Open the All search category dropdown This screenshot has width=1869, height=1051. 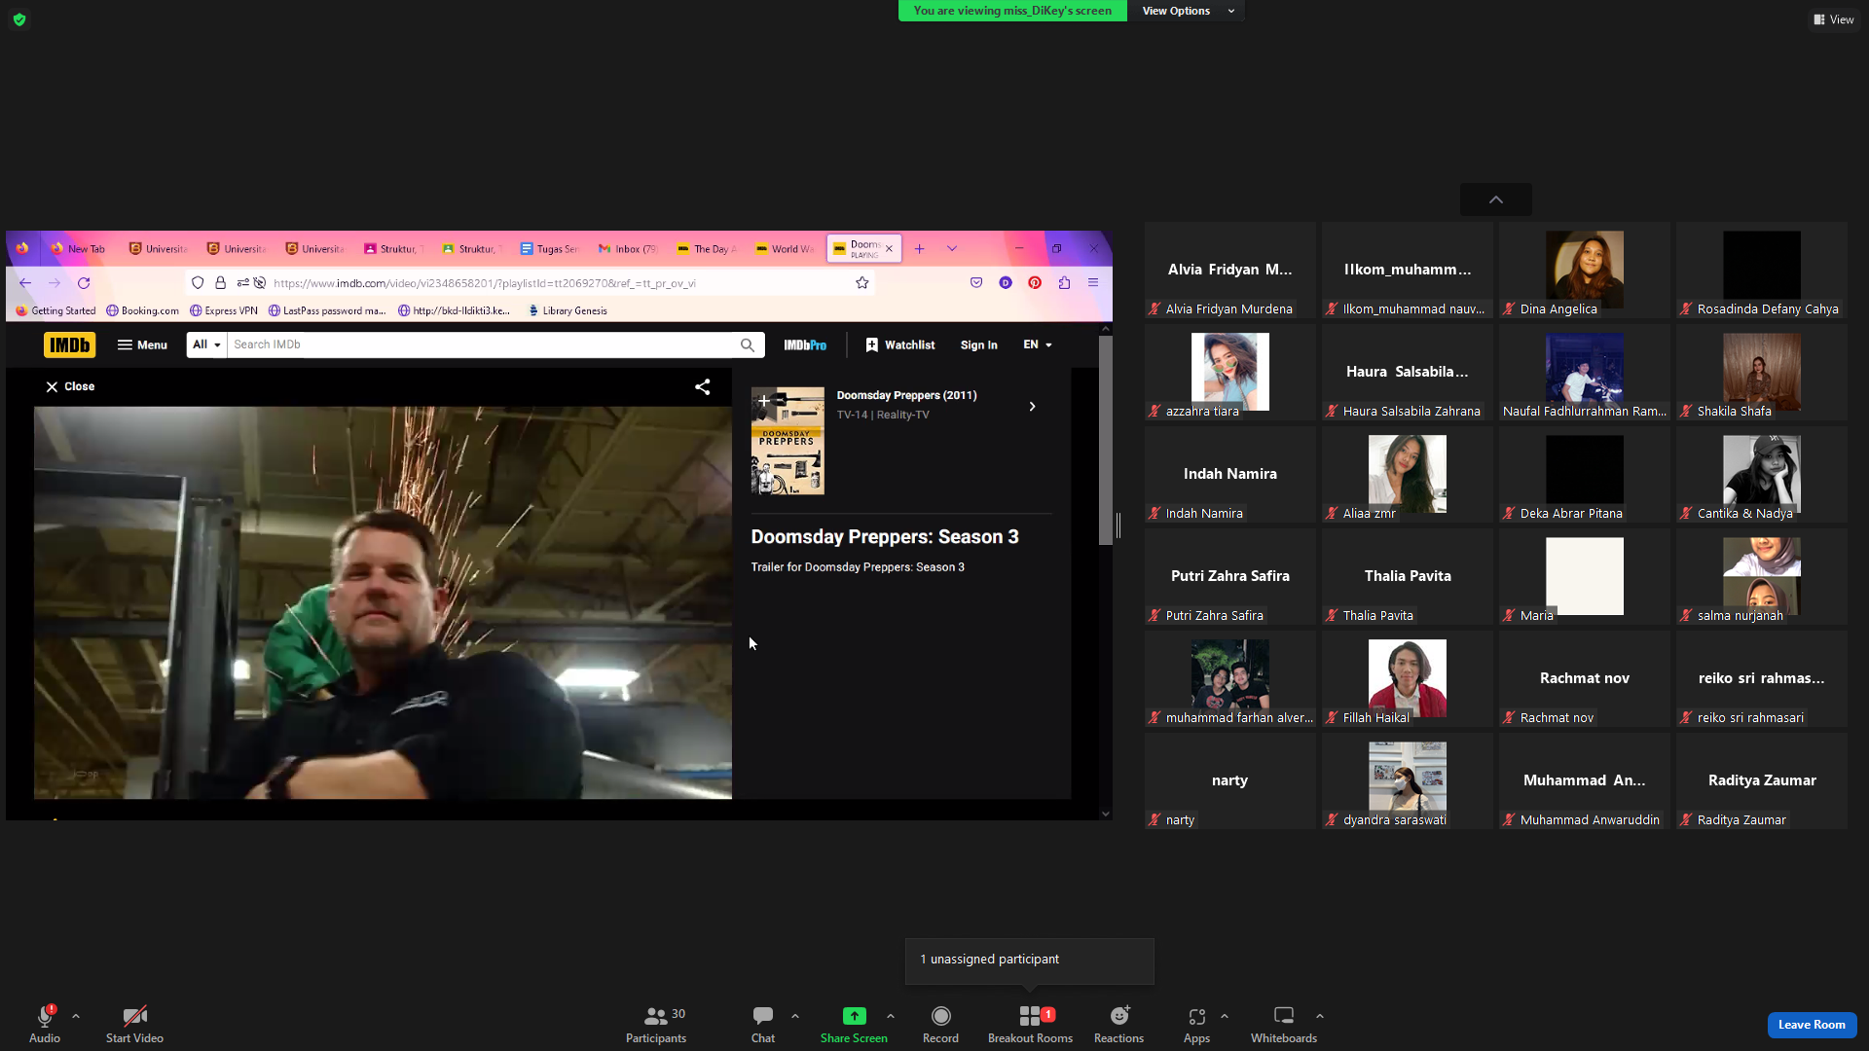pyautogui.click(x=206, y=344)
